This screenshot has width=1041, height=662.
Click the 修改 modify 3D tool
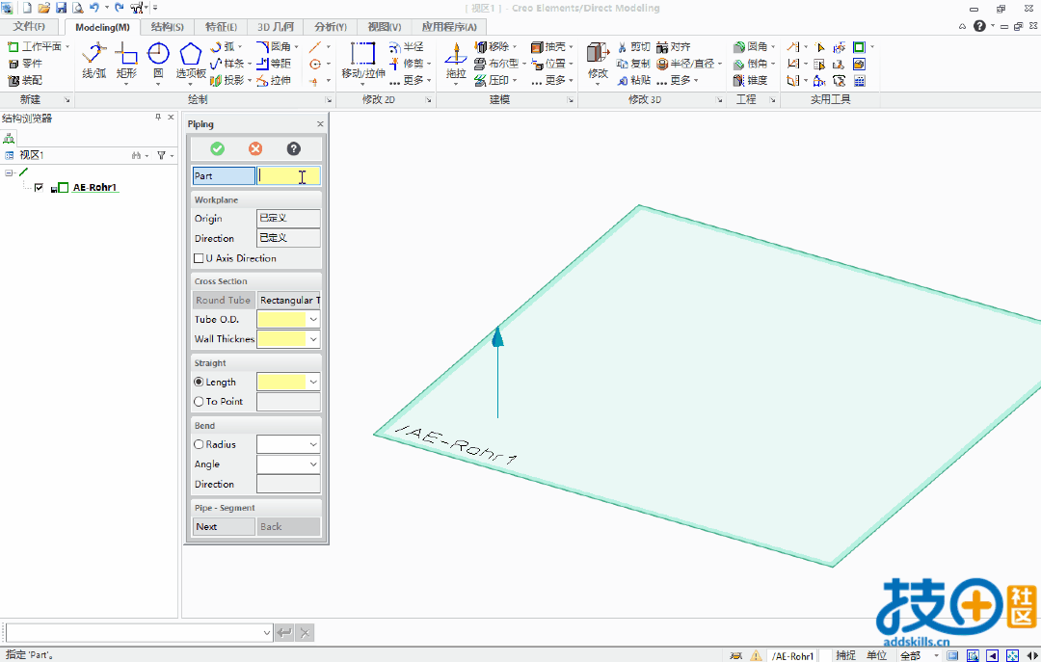[x=599, y=61]
